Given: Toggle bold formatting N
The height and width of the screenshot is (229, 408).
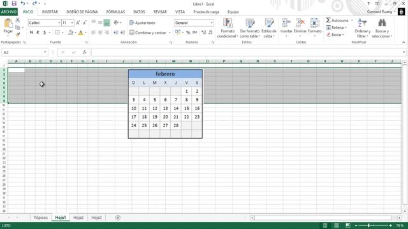Looking at the screenshot, I should click(31, 32).
